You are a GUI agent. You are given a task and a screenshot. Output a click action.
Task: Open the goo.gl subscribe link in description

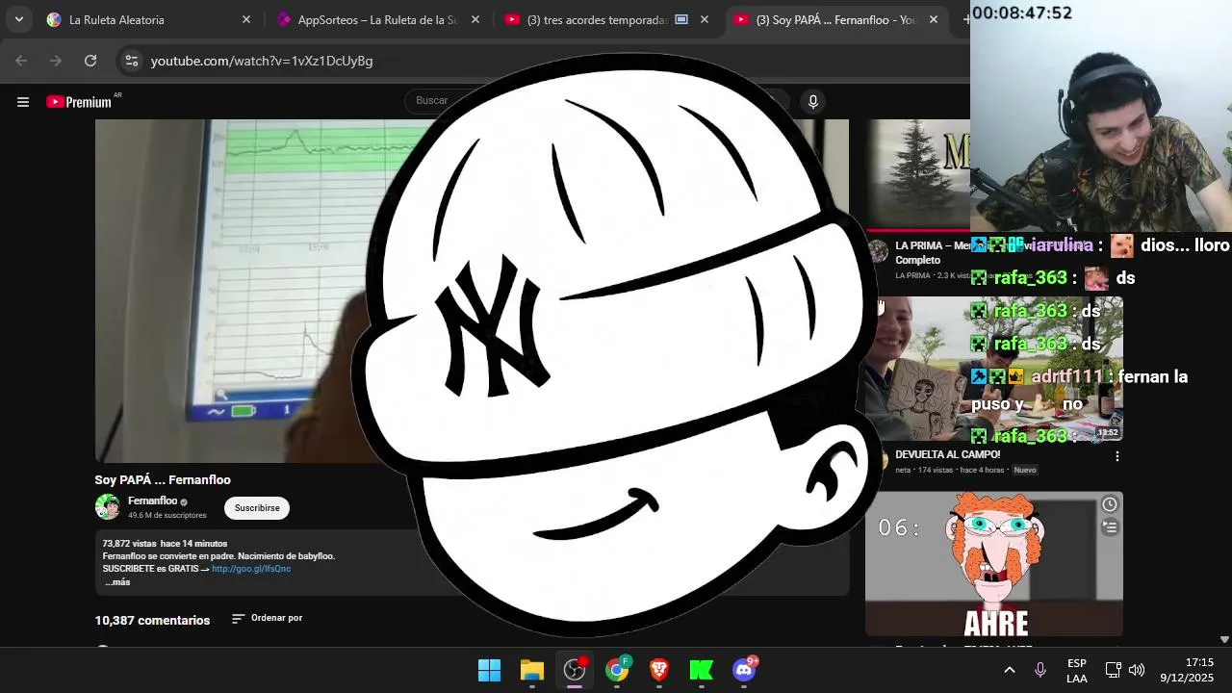[251, 569]
